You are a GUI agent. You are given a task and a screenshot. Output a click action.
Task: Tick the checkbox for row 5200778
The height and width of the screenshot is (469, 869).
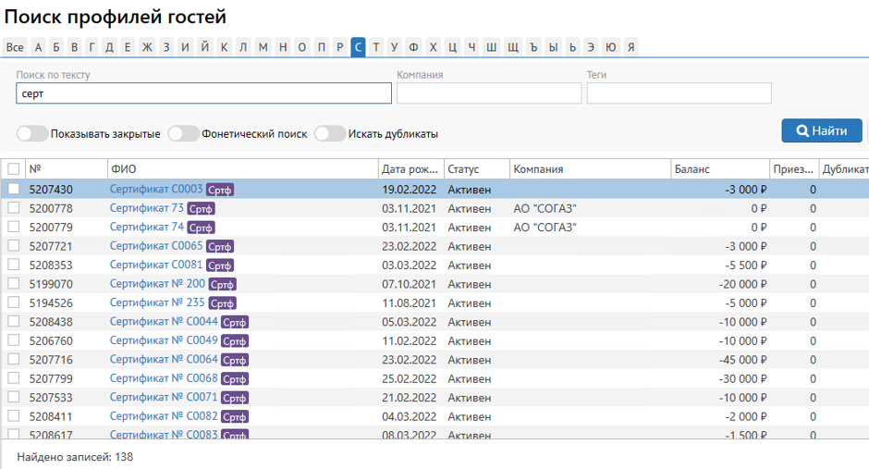[x=14, y=208]
